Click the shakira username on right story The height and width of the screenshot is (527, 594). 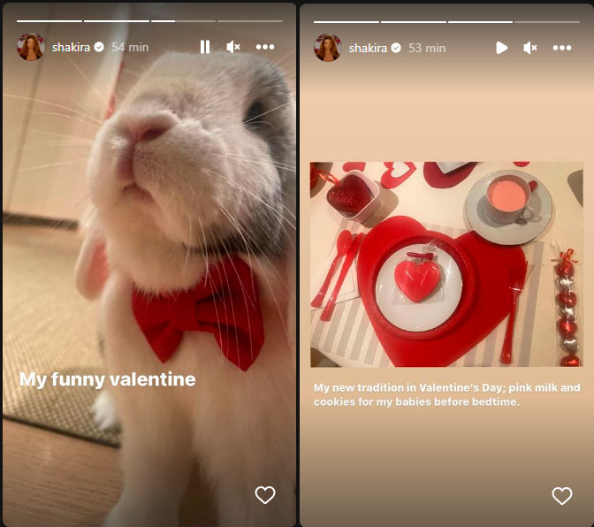tap(368, 48)
